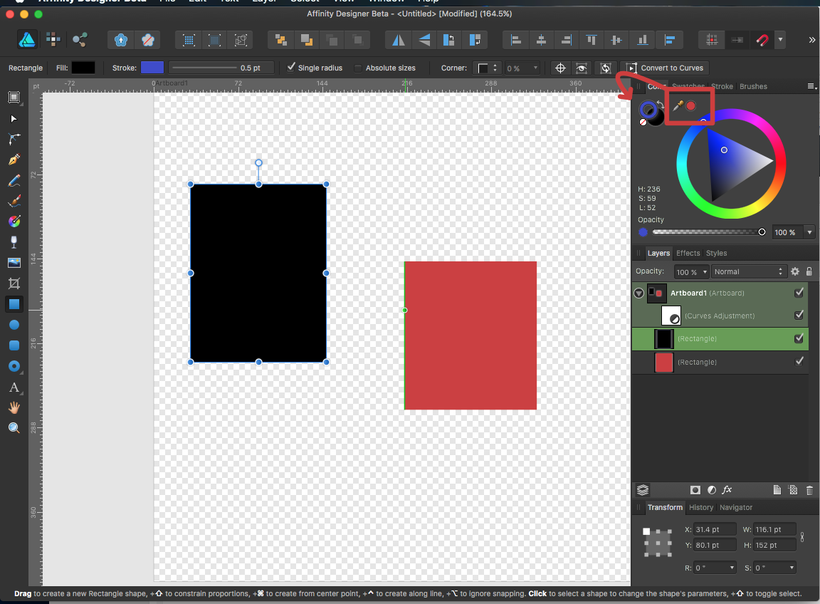Collapse the Artboard1 layer group
The height and width of the screenshot is (604, 820).
click(638, 293)
